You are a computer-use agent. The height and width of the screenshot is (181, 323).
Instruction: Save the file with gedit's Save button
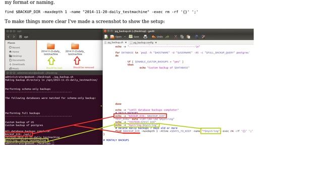click(134, 37)
